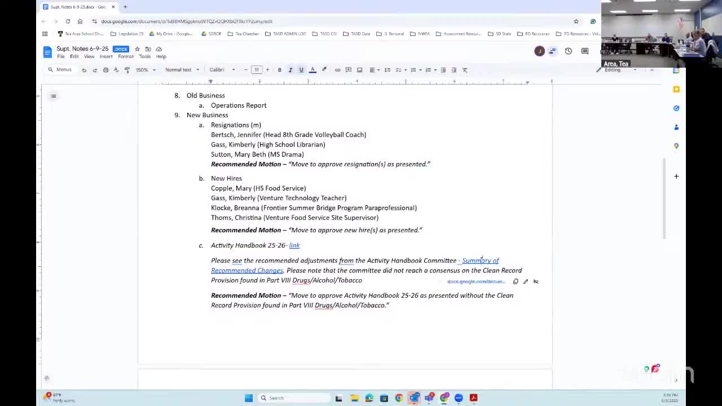Expand the Normal text style dropdown
Screen dimensions: 722x406
point(182,70)
